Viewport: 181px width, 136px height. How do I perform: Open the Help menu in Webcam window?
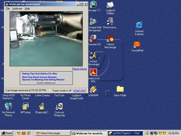(27, 8)
